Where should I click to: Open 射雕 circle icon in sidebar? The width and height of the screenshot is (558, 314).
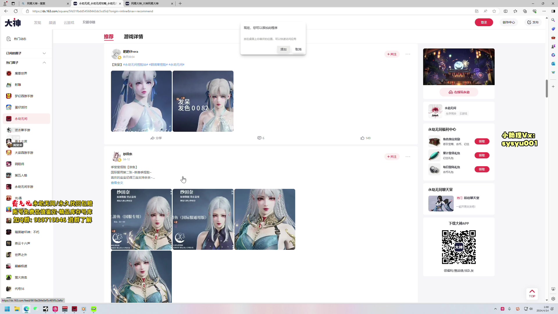click(x=9, y=85)
